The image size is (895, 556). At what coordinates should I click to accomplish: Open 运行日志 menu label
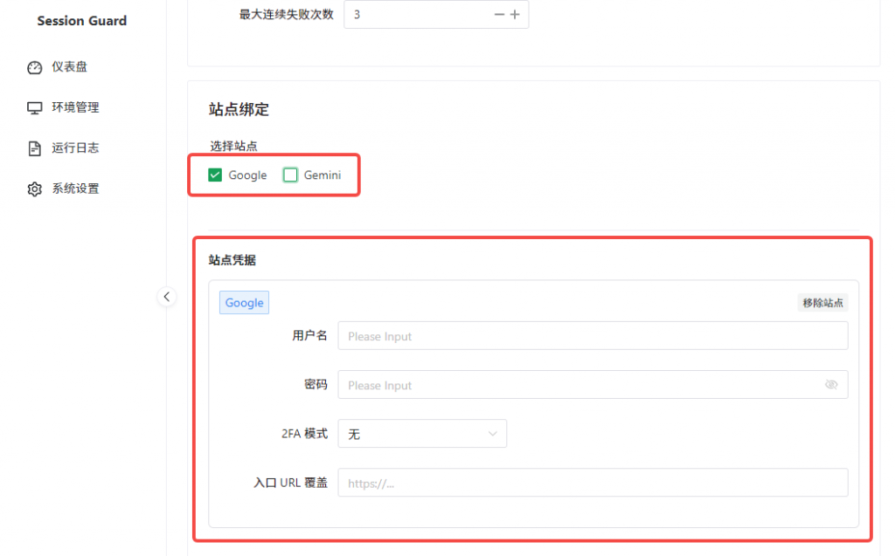[75, 148]
